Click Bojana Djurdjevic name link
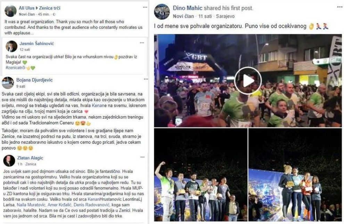 point(34,80)
